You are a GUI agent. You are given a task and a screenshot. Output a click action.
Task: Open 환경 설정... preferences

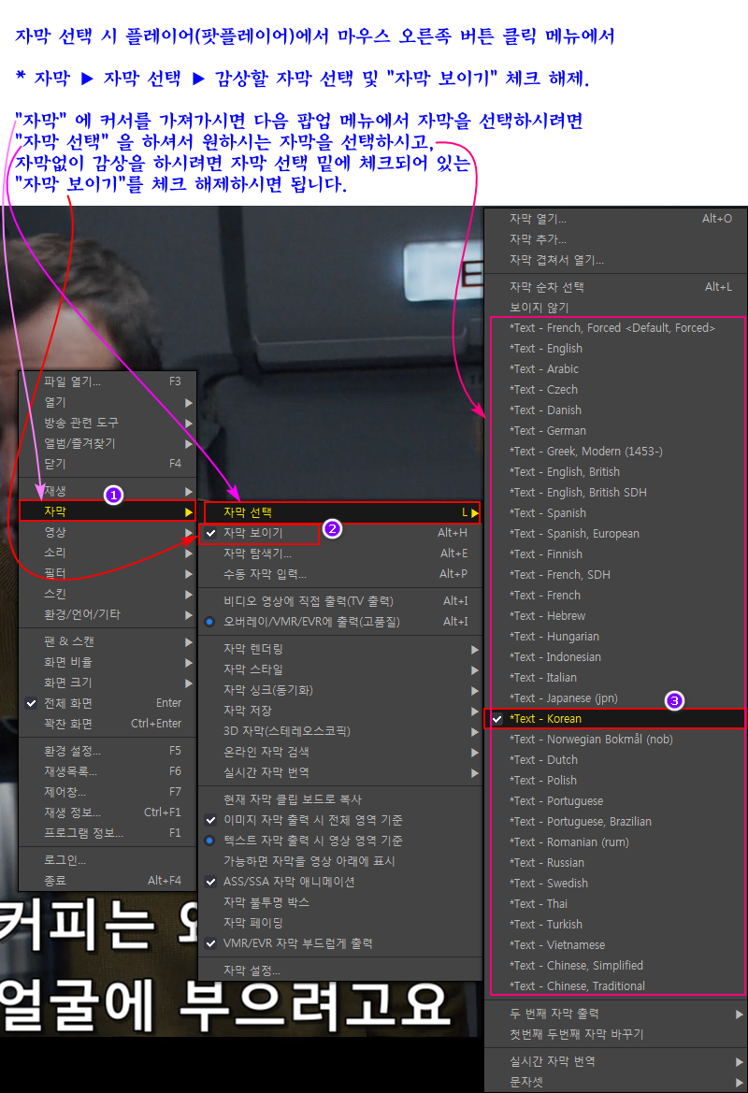[108, 751]
